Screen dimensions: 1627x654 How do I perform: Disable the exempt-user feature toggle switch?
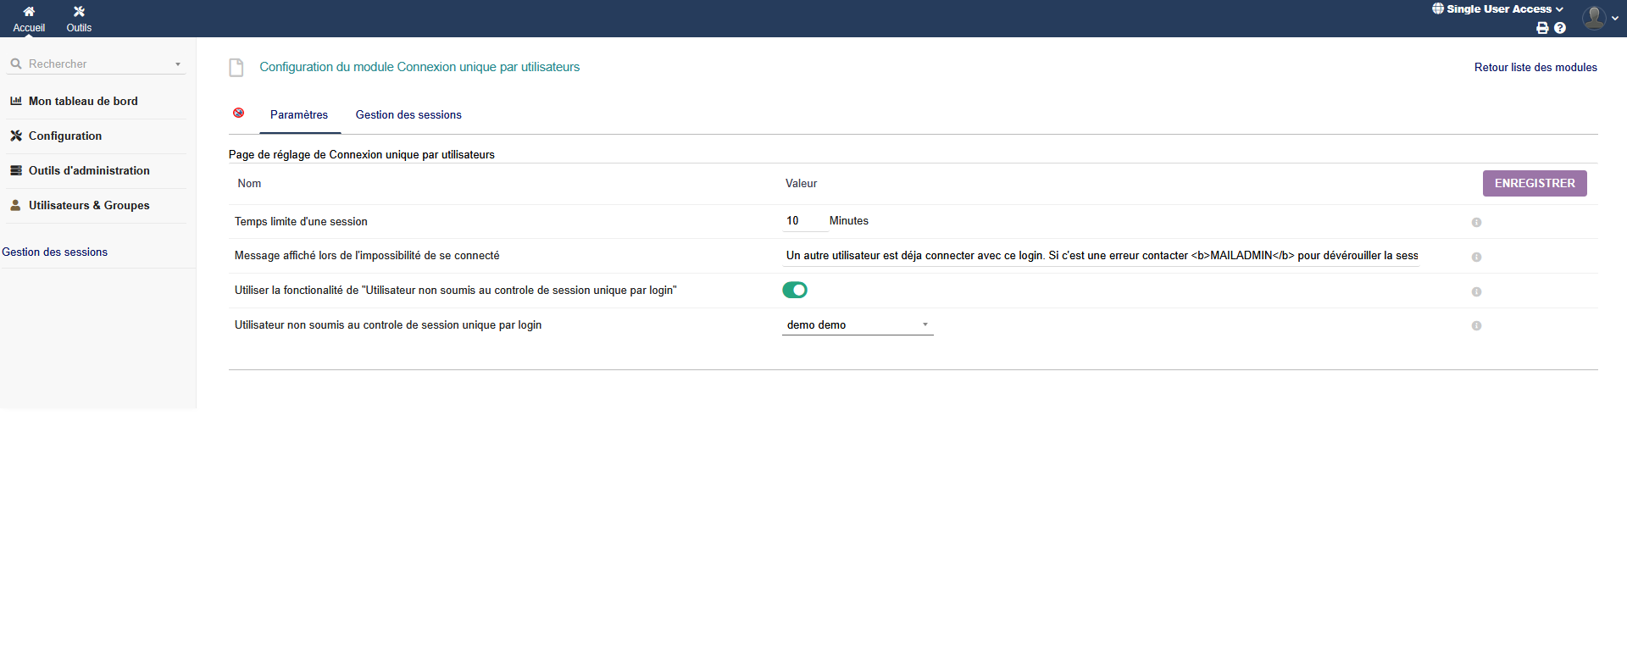tap(795, 291)
